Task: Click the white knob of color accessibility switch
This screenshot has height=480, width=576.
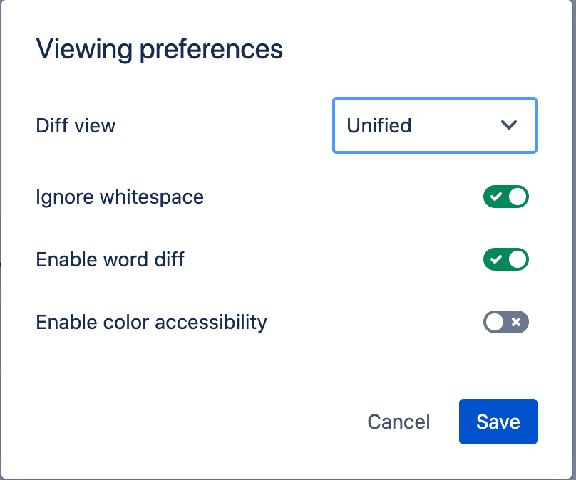Action: [495, 322]
